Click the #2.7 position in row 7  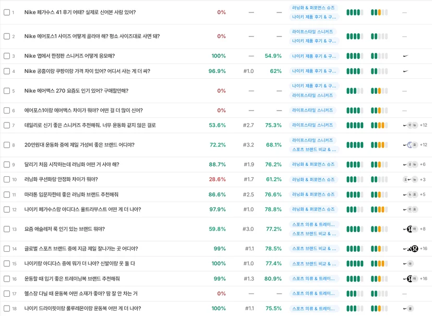click(x=248, y=125)
